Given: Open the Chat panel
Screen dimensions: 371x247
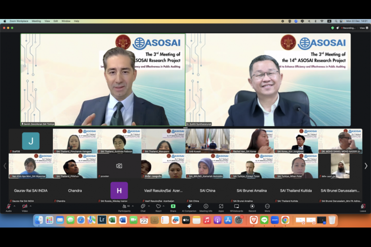Looking at the screenshot, I should click(x=143, y=207).
